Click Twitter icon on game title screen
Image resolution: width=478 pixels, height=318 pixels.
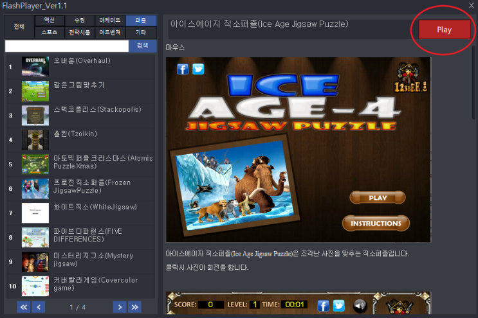[x=198, y=69]
